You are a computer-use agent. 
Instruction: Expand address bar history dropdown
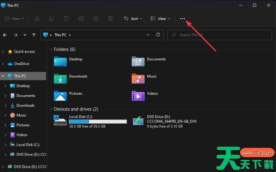coord(148,35)
